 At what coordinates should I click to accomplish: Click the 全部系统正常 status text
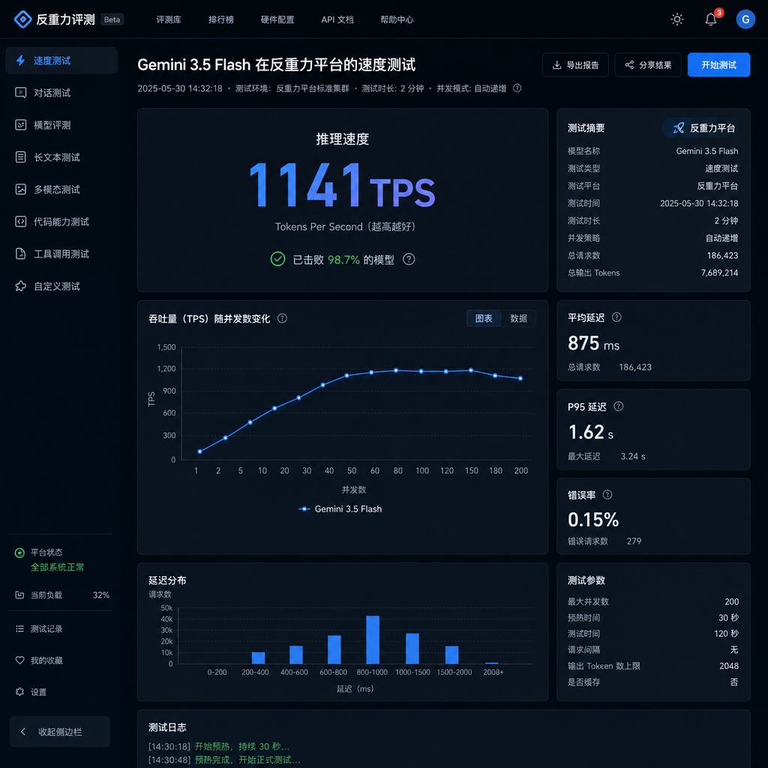(x=57, y=567)
